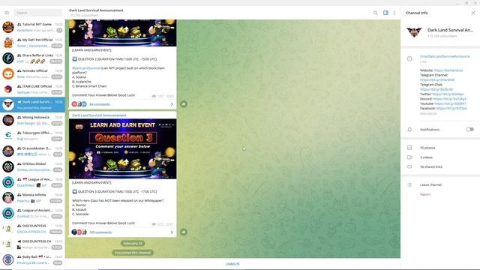Image resolution: width=480 pixels, height=270 pixels.
Task: Click the channel avatar in info panel
Action: (414, 31)
